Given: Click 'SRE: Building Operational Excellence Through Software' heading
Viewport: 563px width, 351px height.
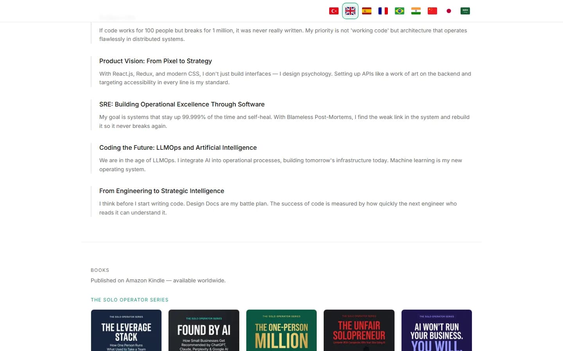Looking at the screenshot, I should tap(182, 105).
